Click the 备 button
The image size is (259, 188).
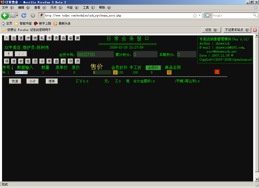tap(71, 38)
